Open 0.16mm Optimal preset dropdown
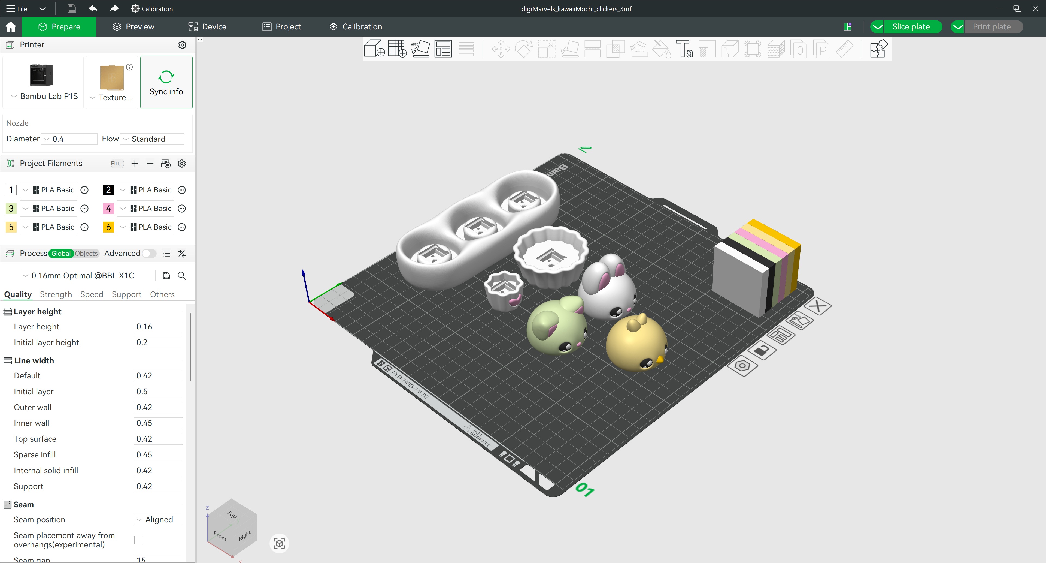Screen dimensions: 1046x563 87,275
